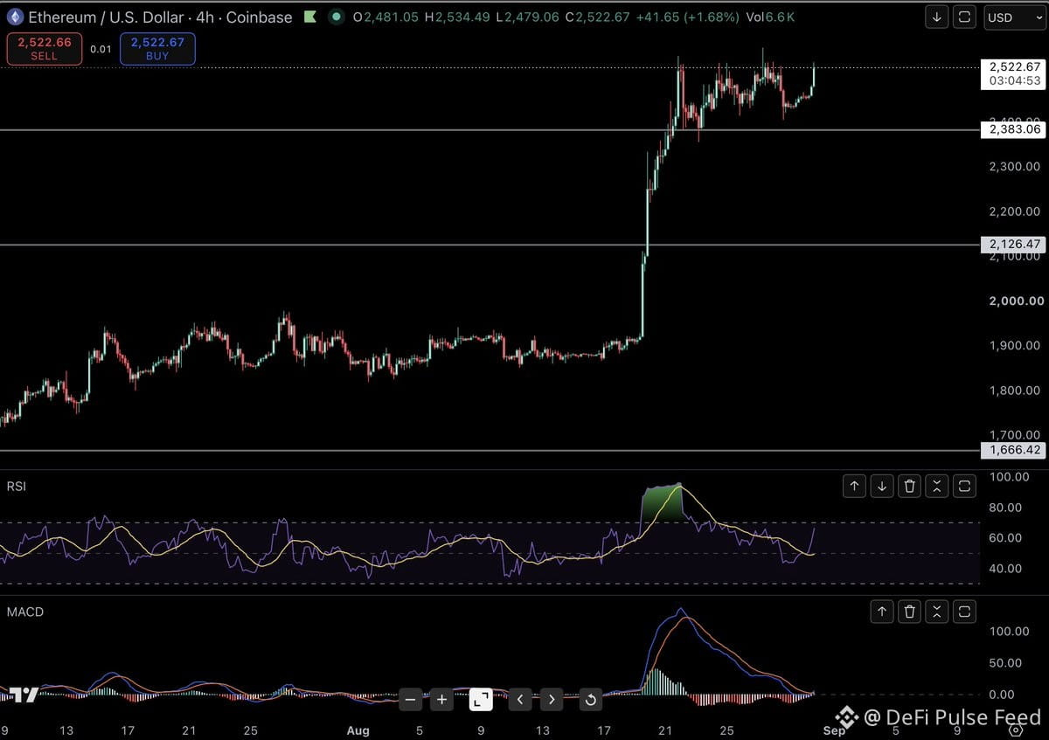1049x740 pixels.
Task: Maximize the main price chart pane
Action: pos(964,17)
